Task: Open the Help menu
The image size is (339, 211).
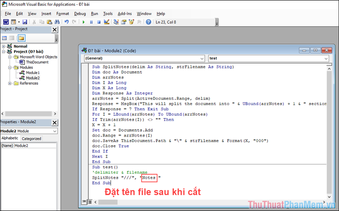Action: (x=161, y=14)
